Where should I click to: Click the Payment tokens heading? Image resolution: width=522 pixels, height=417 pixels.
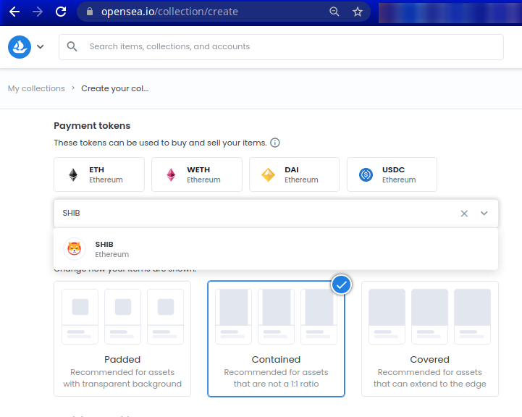click(x=92, y=126)
